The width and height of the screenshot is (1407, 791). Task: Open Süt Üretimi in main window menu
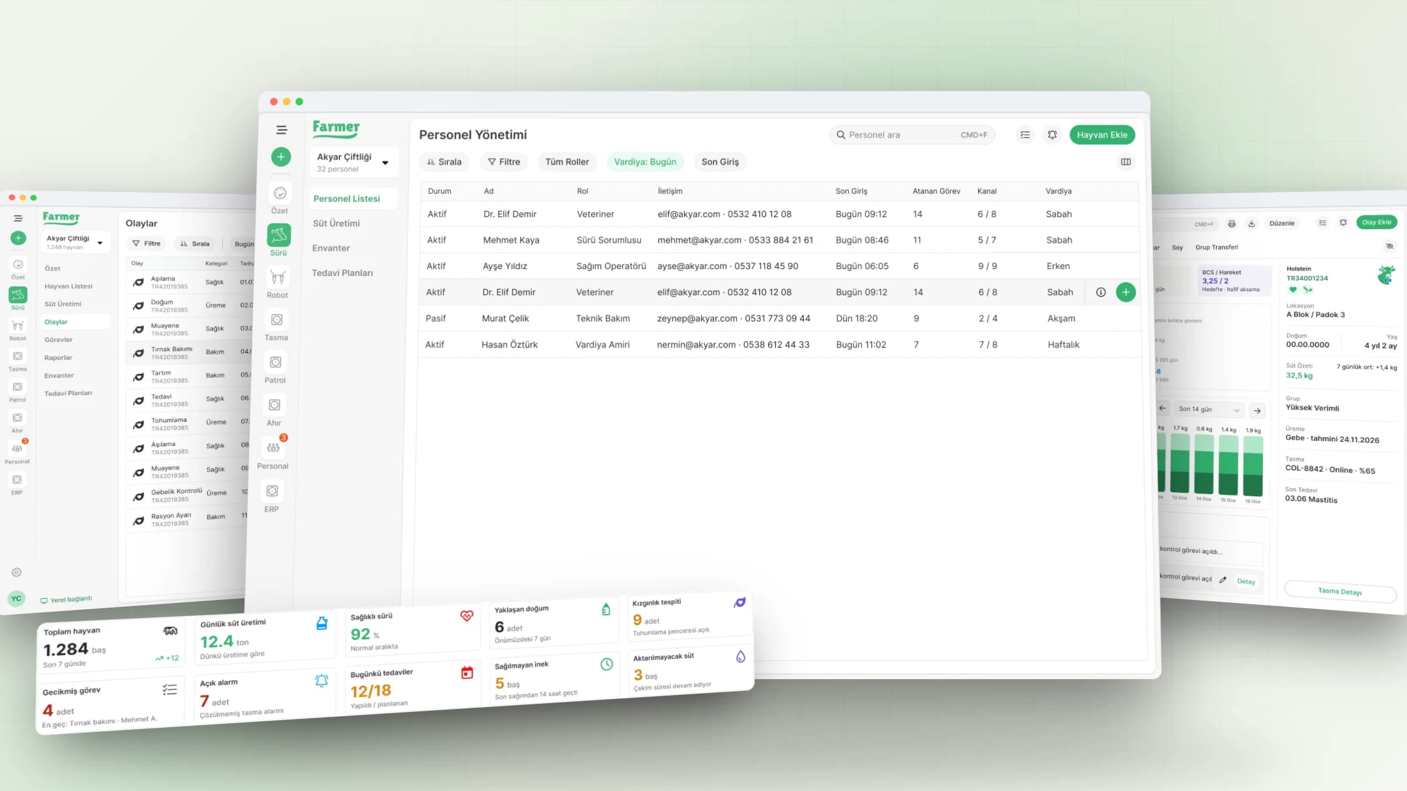(x=337, y=223)
